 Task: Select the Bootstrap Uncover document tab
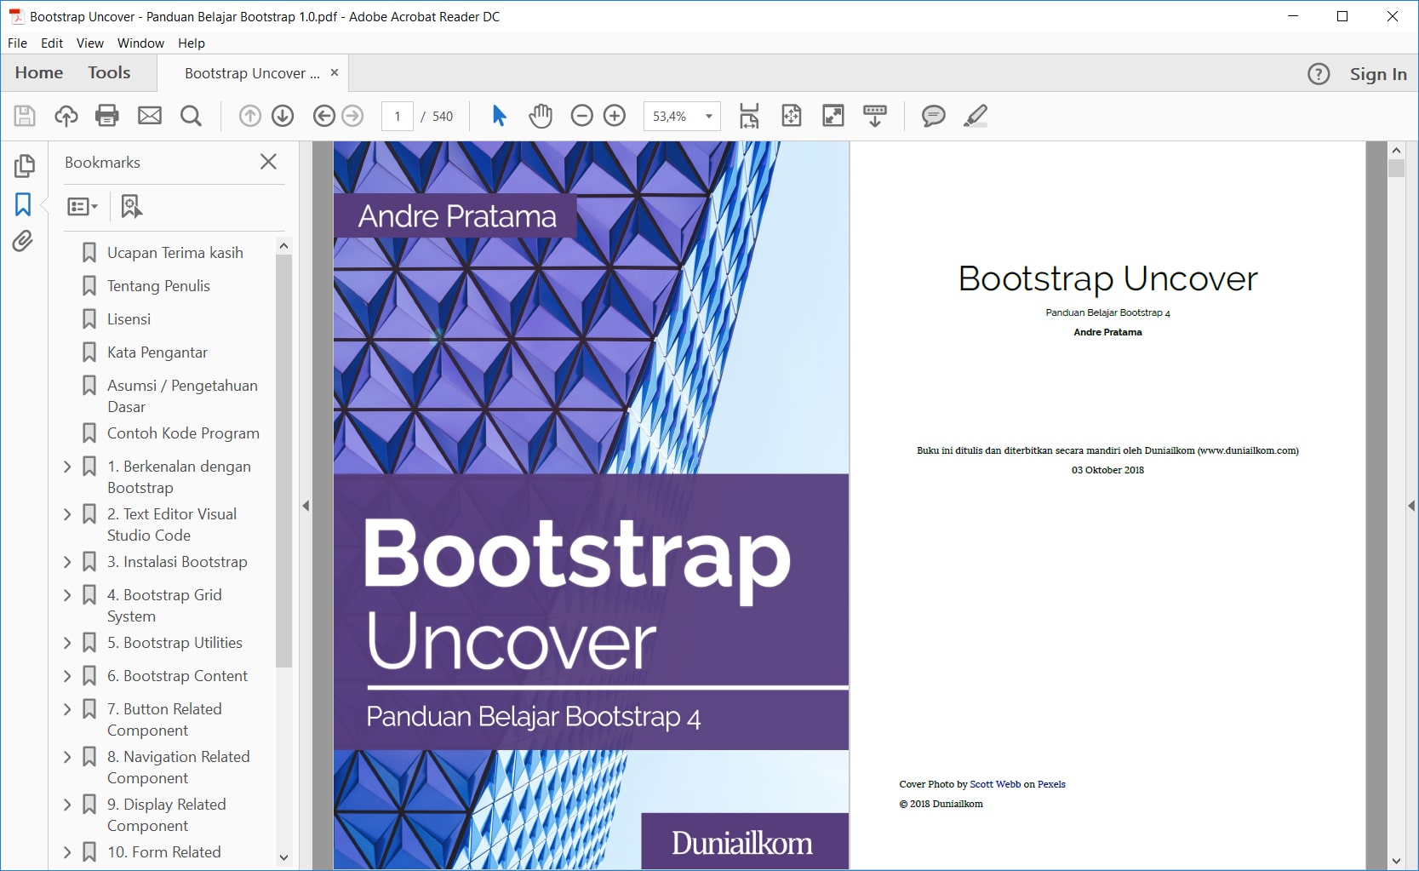click(252, 73)
